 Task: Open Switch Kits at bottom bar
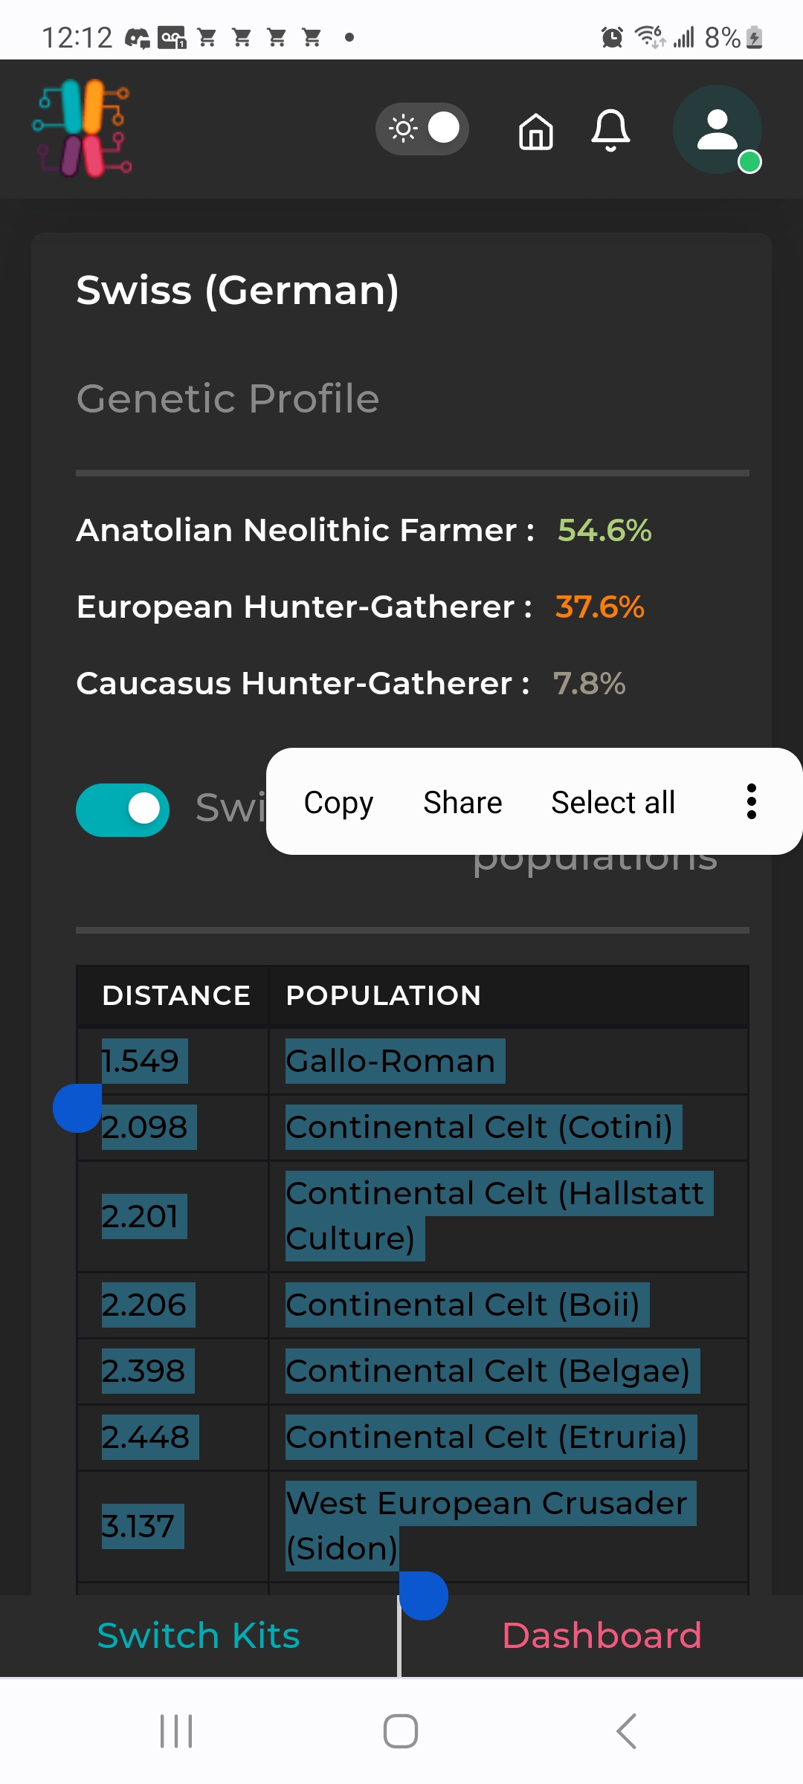(x=199, y=1636)
